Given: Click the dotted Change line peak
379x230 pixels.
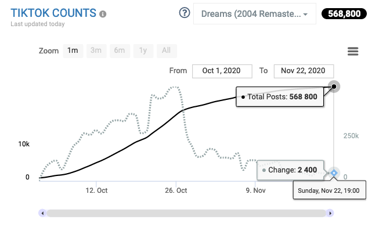Looking at the screenshot, I should point(175,87).
